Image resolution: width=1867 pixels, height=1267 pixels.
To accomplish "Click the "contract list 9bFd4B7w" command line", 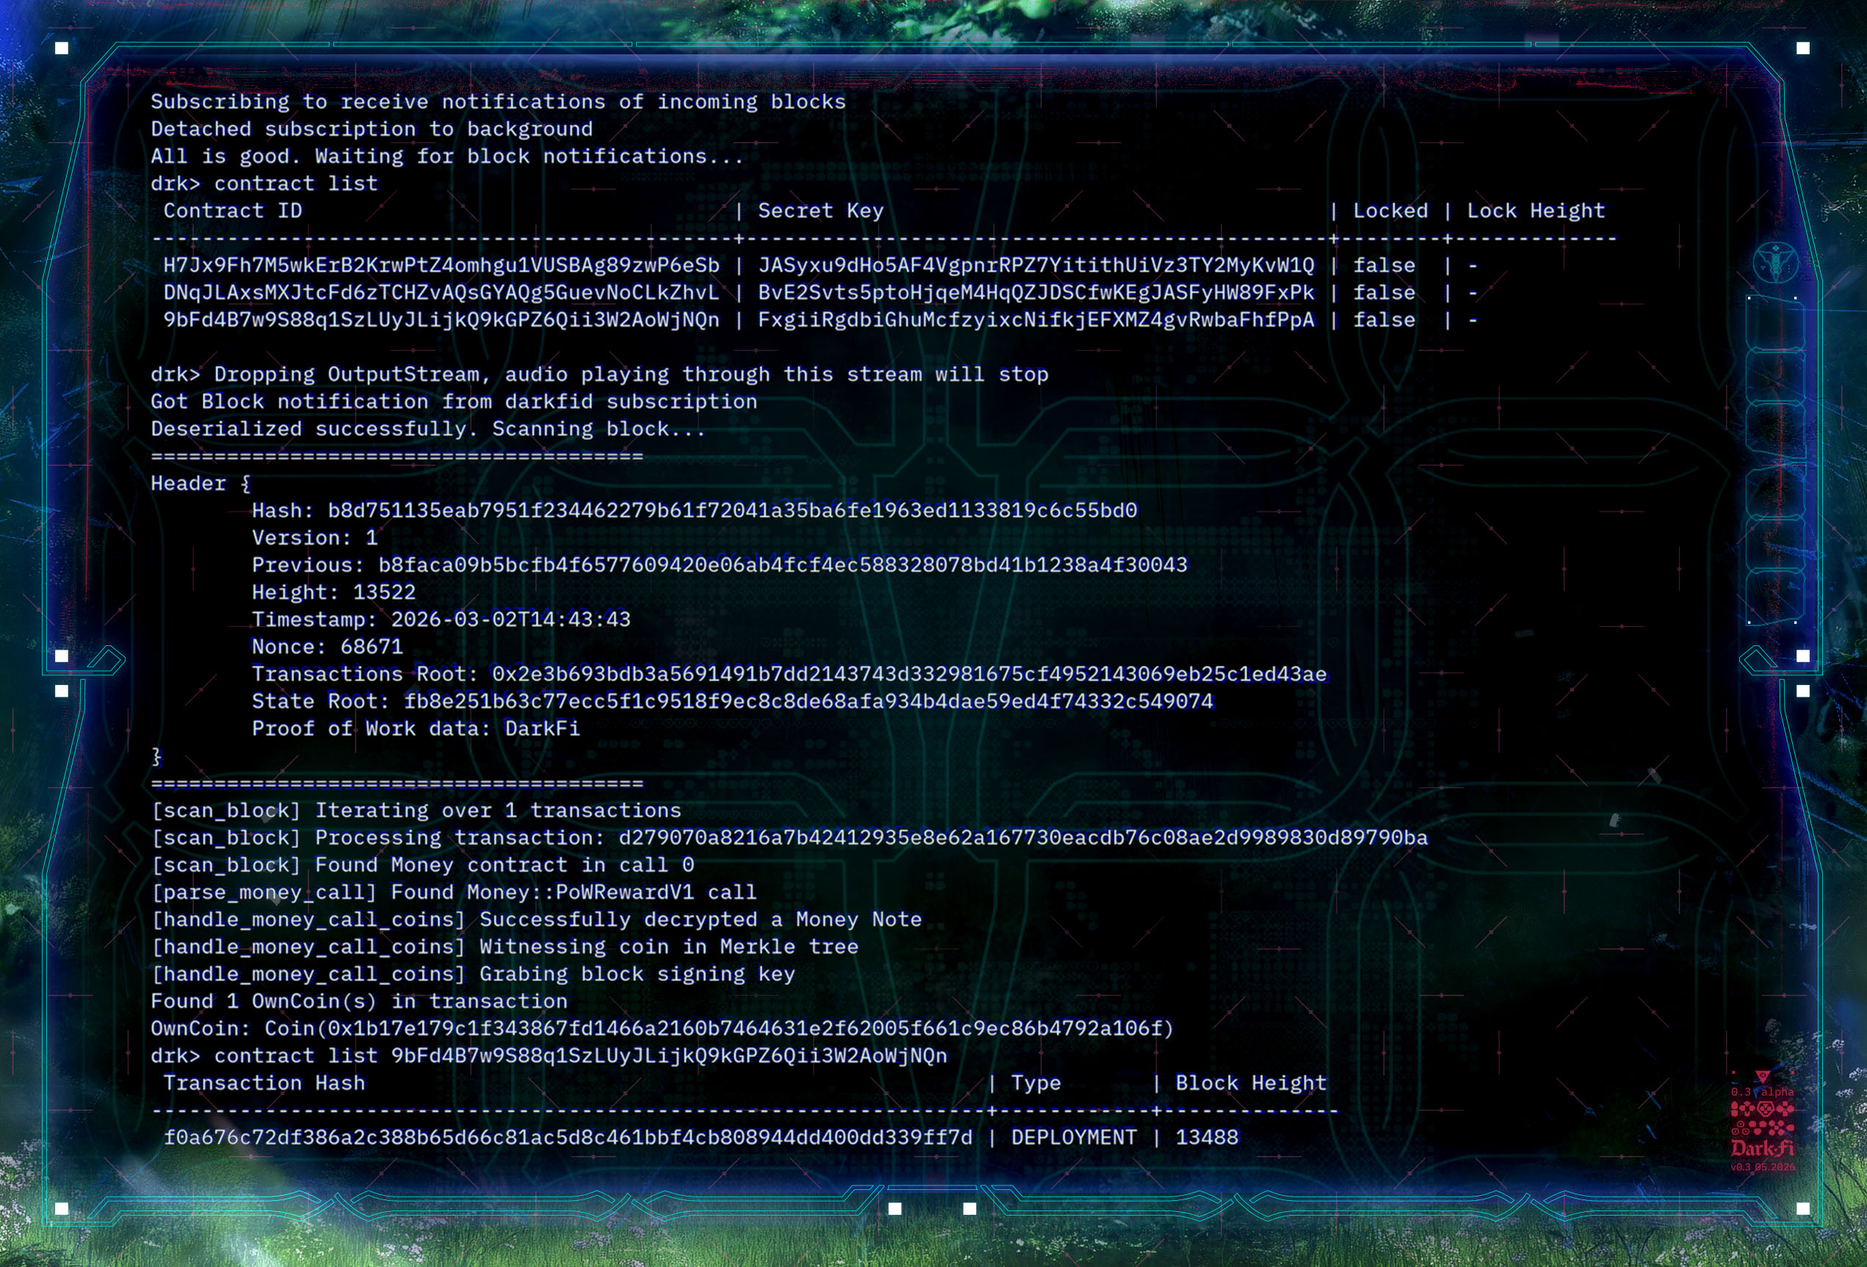I will [x=549, y=1058].
